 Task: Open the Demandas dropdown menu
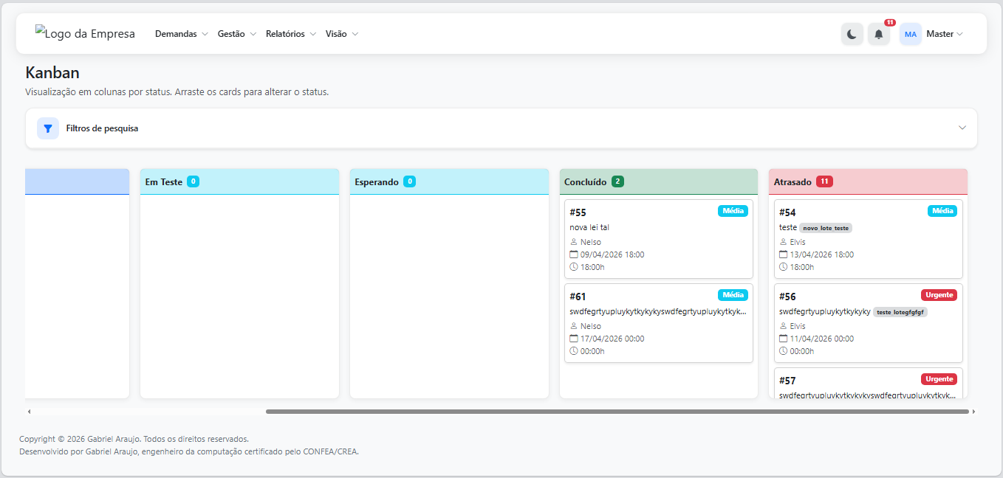181,34
